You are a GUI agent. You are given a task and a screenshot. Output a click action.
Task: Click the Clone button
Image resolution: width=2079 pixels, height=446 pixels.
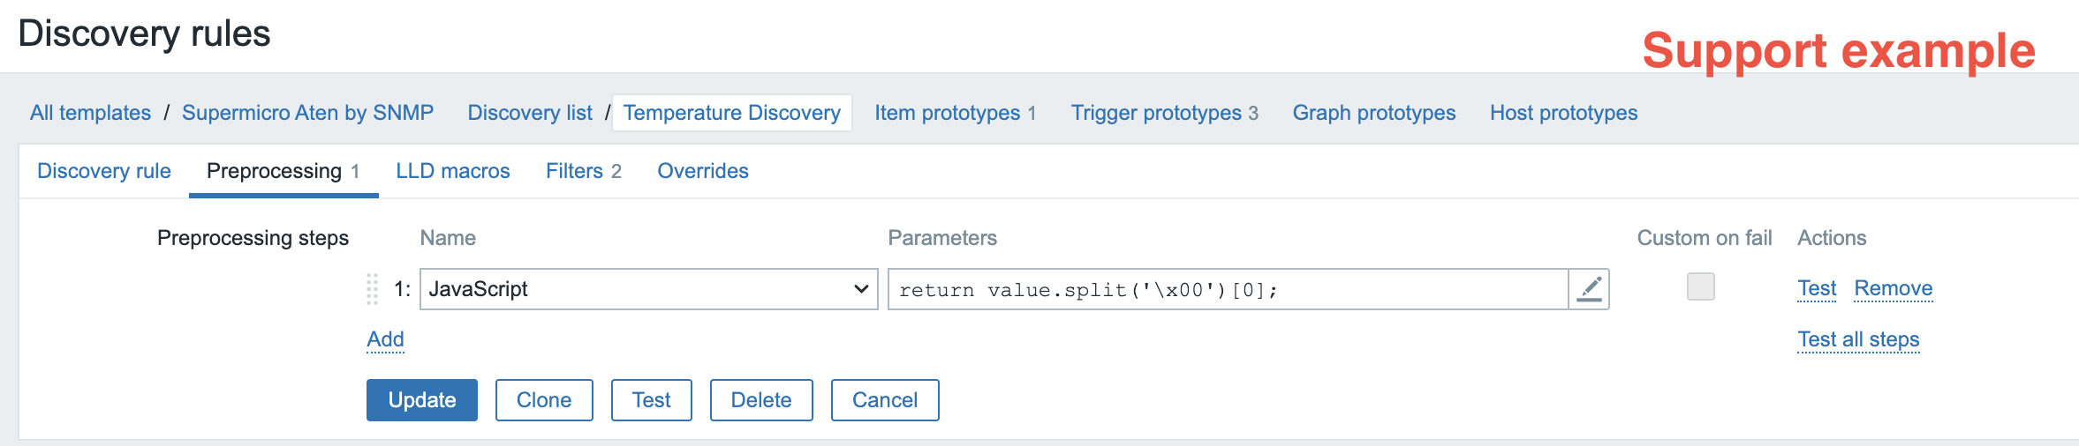pos(544,400)
